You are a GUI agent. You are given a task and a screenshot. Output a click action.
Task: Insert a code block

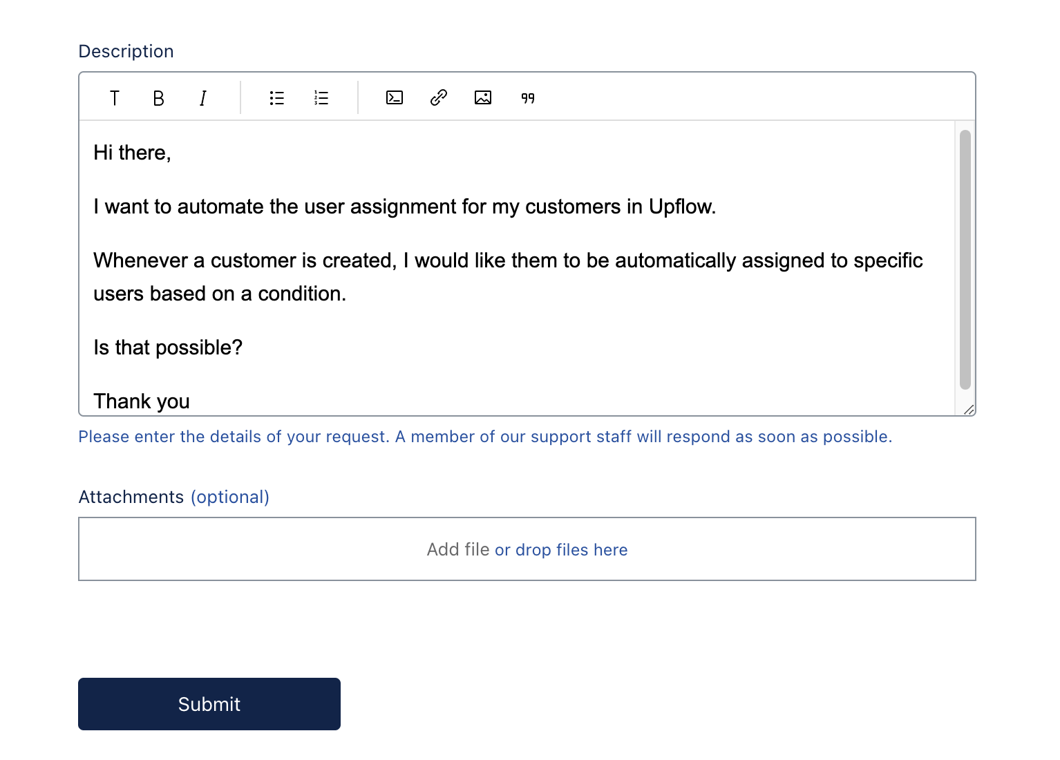tap(395, 98)
